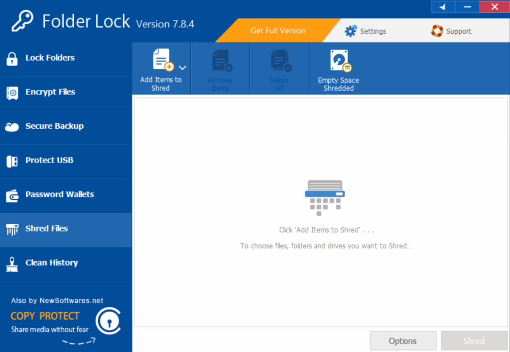Click the Options button

[x=402, y=341]
